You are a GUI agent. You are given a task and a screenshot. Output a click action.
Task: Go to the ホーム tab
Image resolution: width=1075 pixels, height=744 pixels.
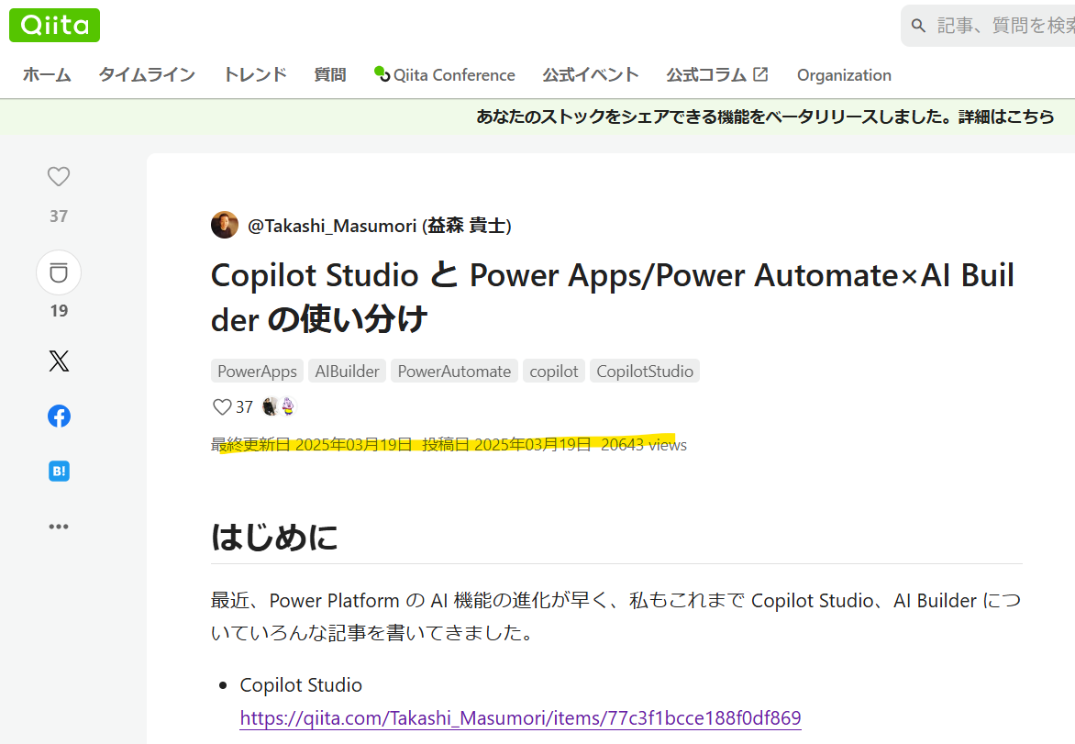click(x=47, y=74)
